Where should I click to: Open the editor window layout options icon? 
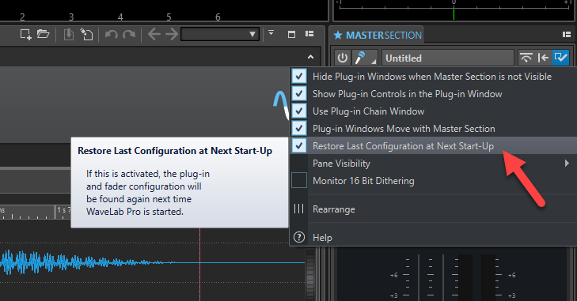[x=309, y=34]
